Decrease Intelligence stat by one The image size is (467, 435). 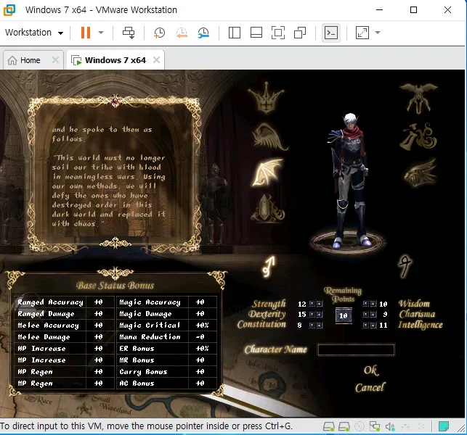pyautogui.click(x=365, y=325)
